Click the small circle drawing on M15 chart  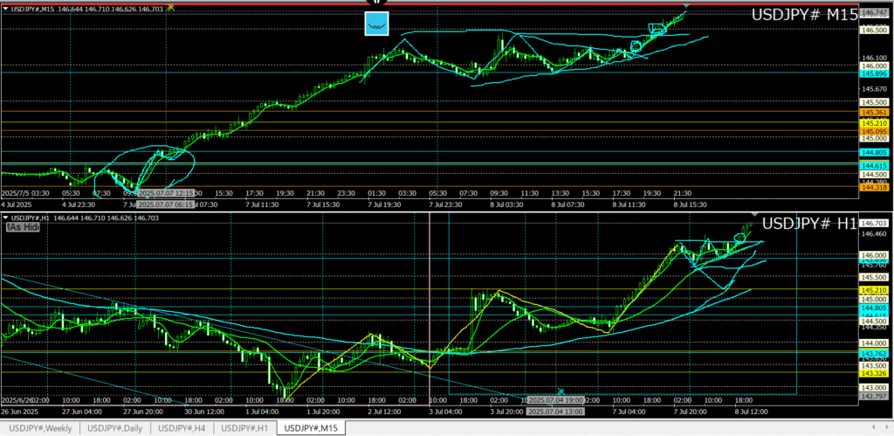point(635,44)
